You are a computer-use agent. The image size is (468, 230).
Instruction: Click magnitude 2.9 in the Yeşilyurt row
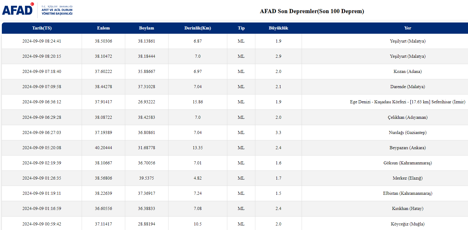pos(278,56)
